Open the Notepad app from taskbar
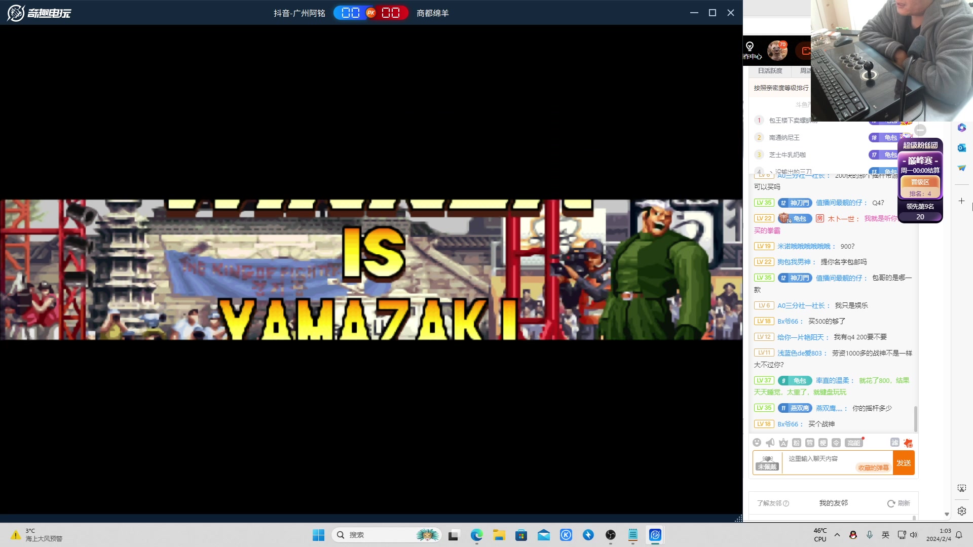Viewport: 973px width, 547px height. (x=633, y=535)
